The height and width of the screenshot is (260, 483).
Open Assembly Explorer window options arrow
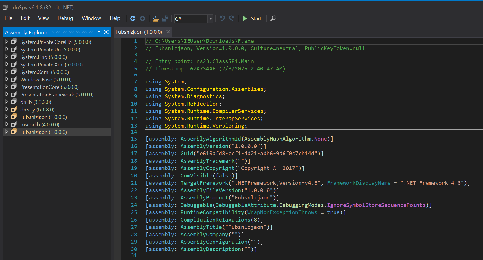click(x=99, y=32)
